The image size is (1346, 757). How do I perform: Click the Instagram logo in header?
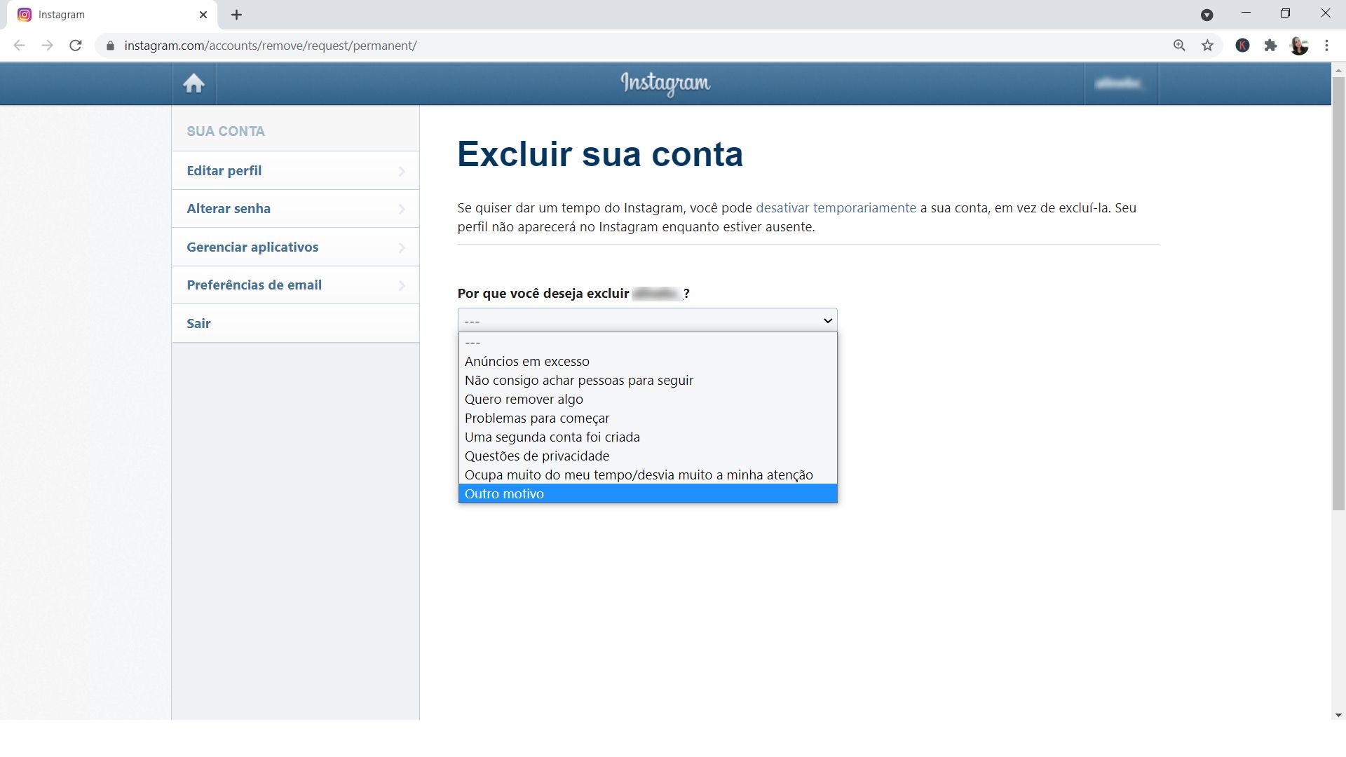(665, 83)
